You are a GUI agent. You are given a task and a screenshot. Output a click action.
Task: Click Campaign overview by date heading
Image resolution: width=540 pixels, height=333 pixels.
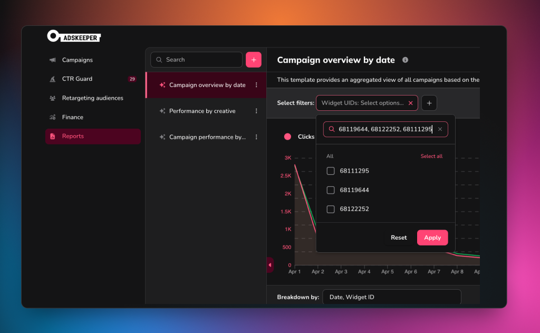point(336,60)
